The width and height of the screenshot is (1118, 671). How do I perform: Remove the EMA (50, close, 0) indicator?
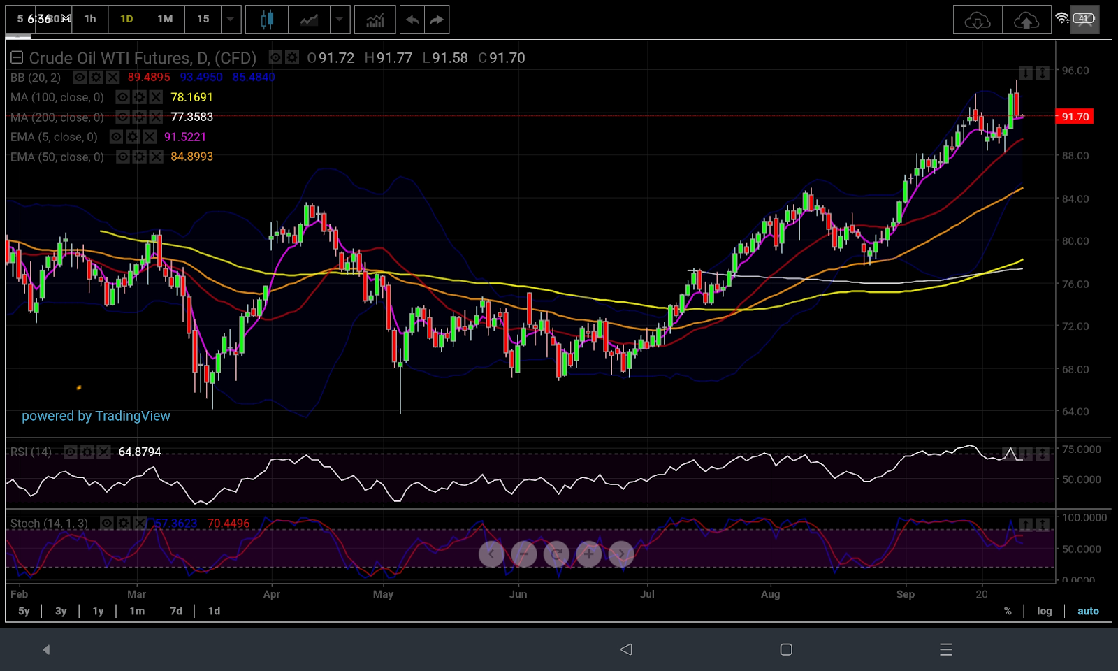156,157
